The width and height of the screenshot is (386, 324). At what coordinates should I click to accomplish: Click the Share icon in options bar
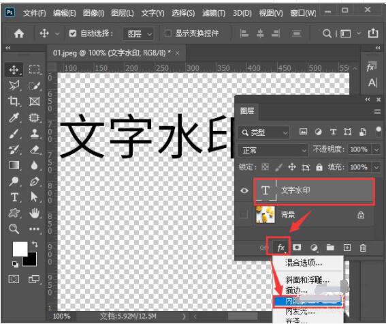[x=373, y=33]
